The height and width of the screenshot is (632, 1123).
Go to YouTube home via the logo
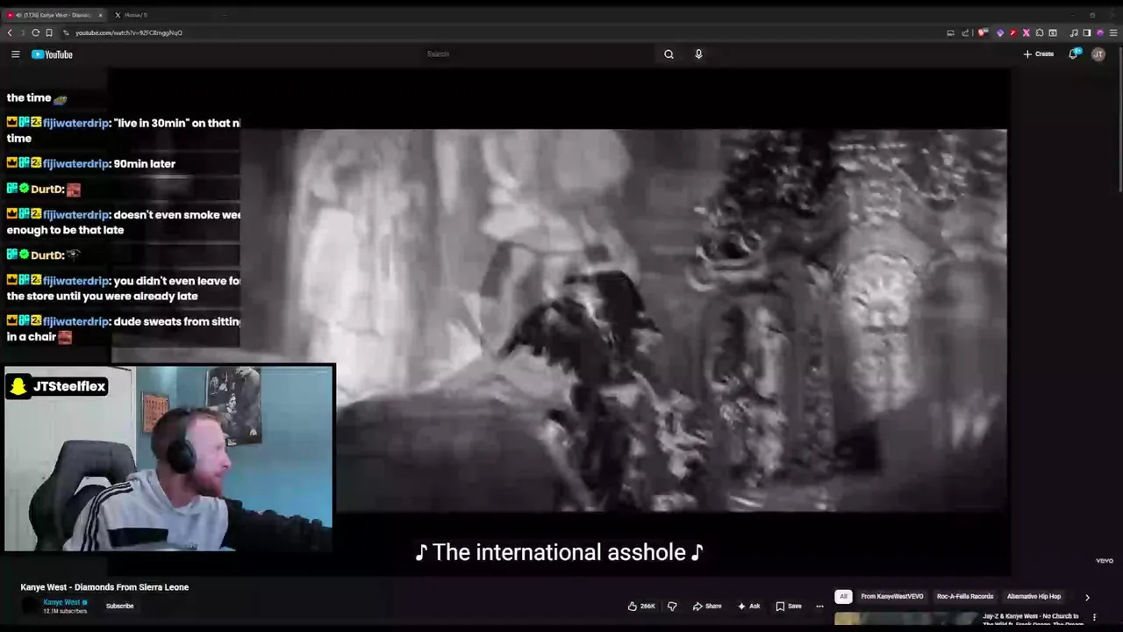point(52,54)
